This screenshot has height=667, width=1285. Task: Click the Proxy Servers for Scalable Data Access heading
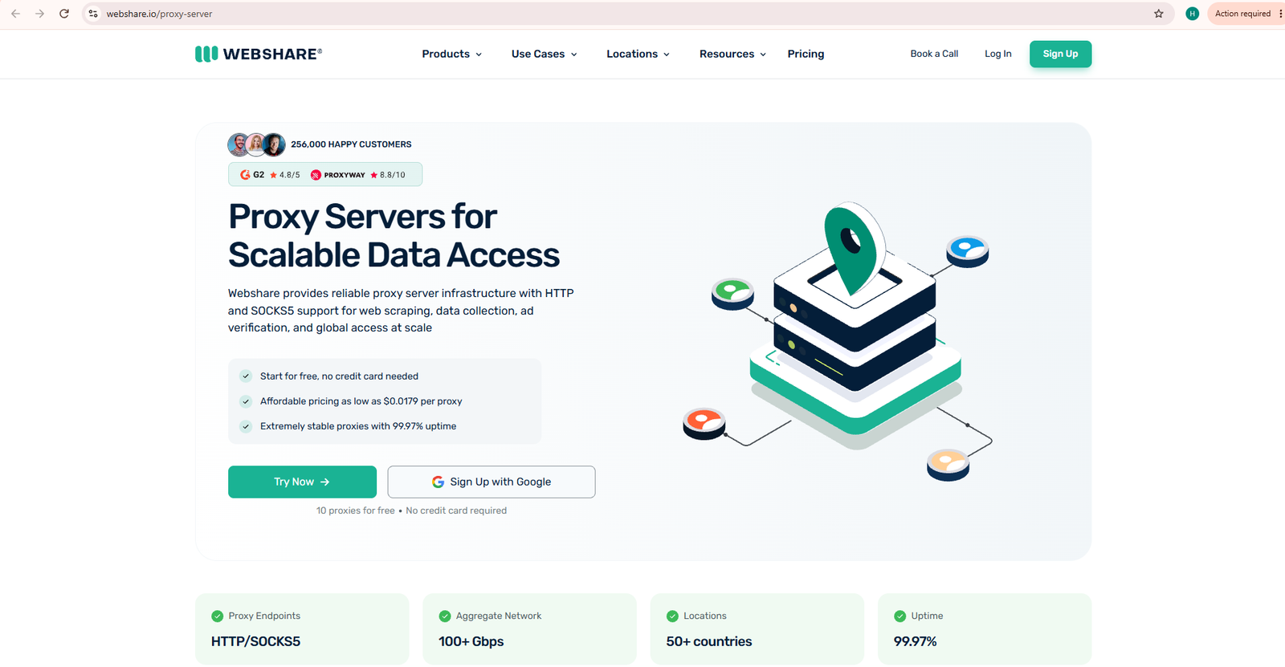[x=394, y=236]
